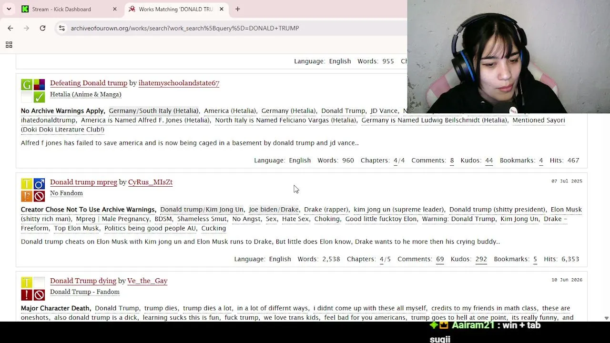Viewport: 610px width, 343px height.
Task: Select the Works Matching 'DONALD TRU' tab
Action: pos(176,9)
